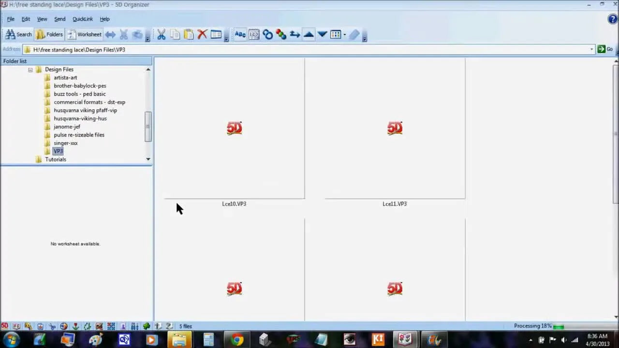Click the flower module icon in status bar
The width and height of the screenshot is (619, 348).
[x=75, y=326]
